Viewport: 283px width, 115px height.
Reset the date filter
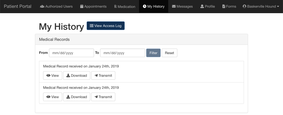[x=169, y=53]
